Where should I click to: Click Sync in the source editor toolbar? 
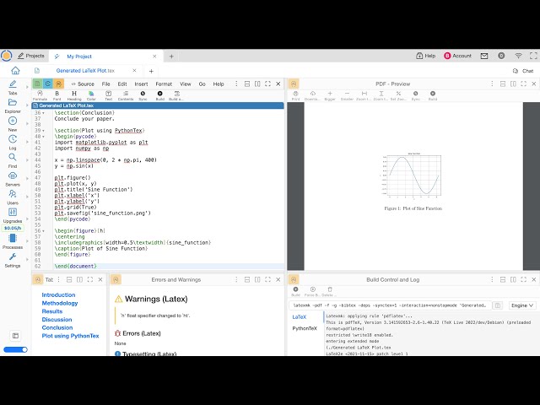coord(143,95)
